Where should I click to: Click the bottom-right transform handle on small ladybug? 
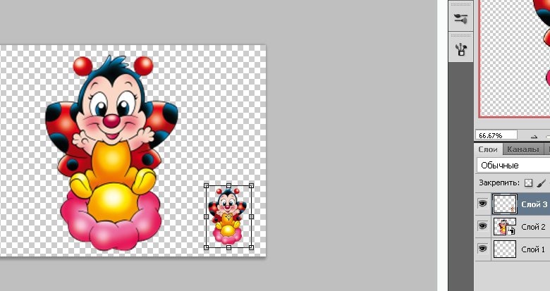pyautogui.click(x=251, y=247)
